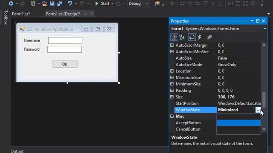Select the Form1.cs [Design]* tab
Screen dimensions: 273x153
[x=63, y=14]
